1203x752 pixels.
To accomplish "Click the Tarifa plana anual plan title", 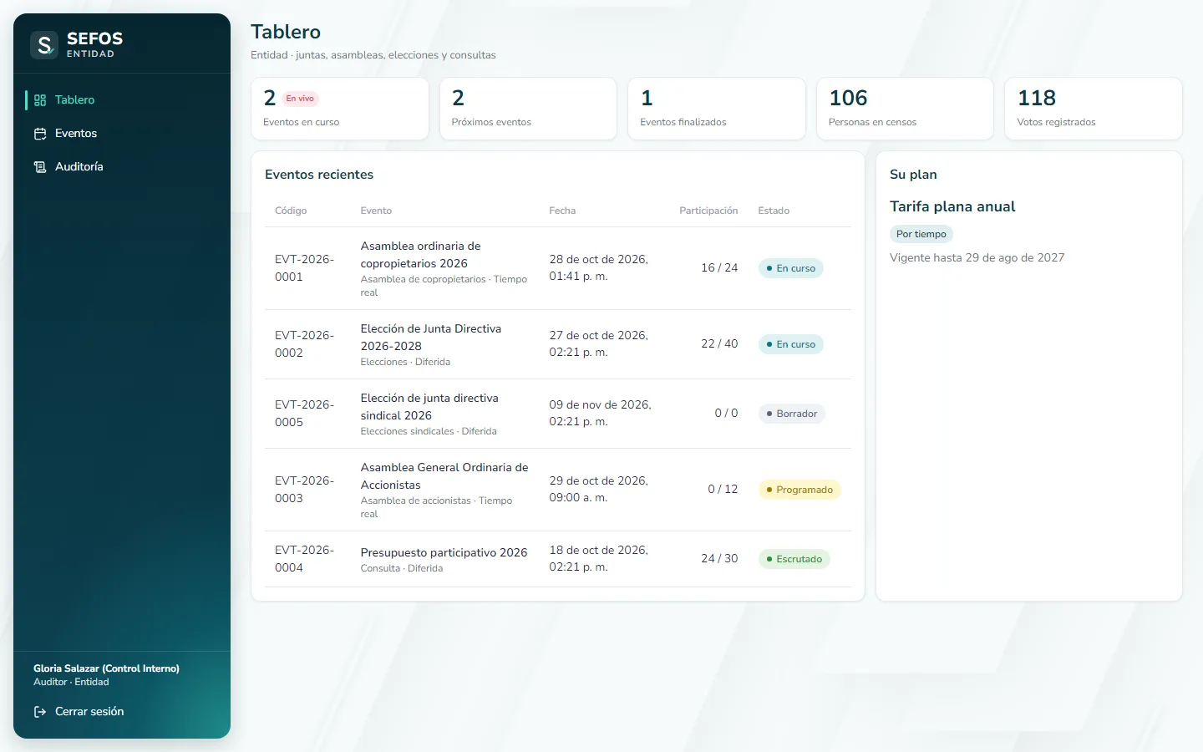I will point(952,206).
